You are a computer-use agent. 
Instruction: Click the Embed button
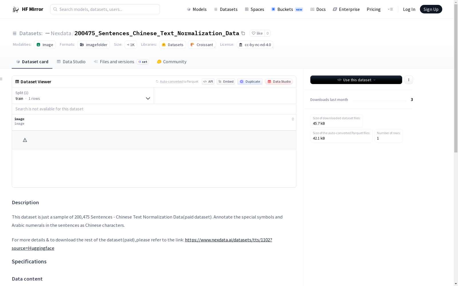click(226, 82)
